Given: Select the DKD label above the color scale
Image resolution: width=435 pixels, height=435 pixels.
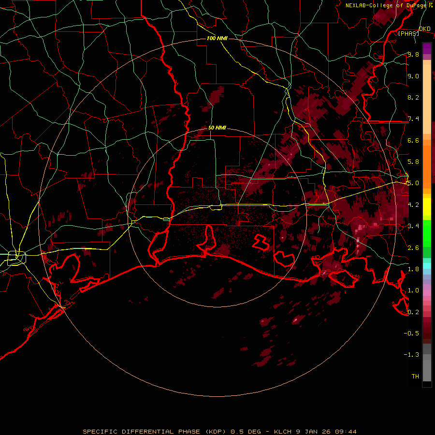Looking at the screenshot, I should click(x=425, y=29).
